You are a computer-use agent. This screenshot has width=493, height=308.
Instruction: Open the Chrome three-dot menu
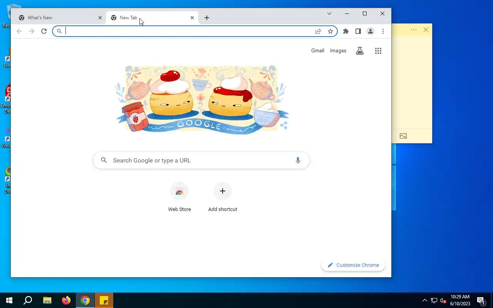point(383,31)
